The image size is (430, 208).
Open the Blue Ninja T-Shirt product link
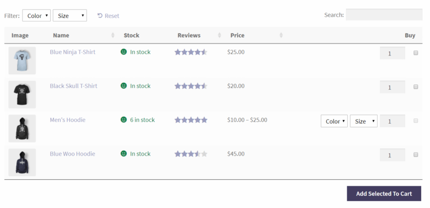[72, 52]
